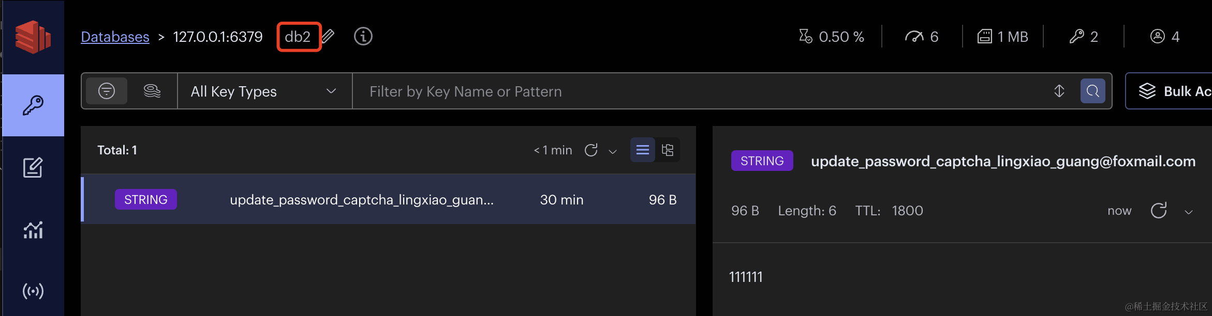Expand the All Key Types dropdown
Image resolution: width=1212 pixels, height=316 pixels.
[x=264, y=91]
